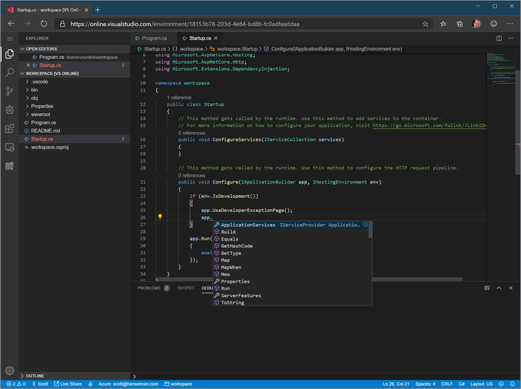Click the lightbulb code action icon
This screenshot has height=389, width=521.
tap(160, 217)
